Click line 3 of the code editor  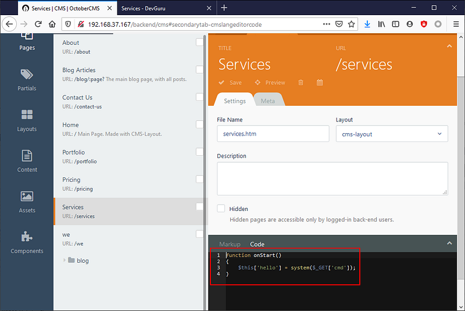click(x=296, y=267)
